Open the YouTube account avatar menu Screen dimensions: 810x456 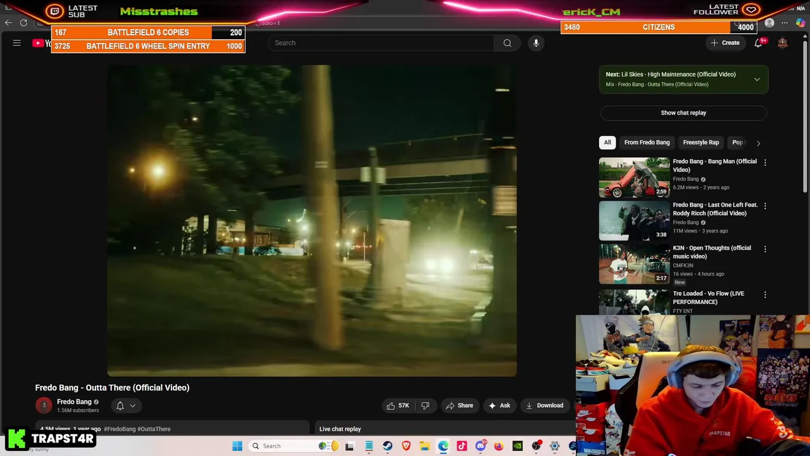[783, 43]
